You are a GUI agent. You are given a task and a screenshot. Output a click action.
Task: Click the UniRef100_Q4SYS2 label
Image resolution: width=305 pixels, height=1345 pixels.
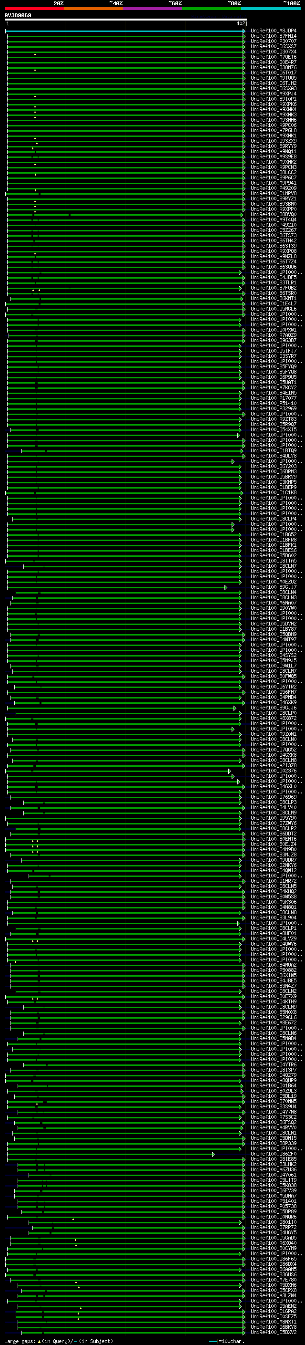(273, 655)
